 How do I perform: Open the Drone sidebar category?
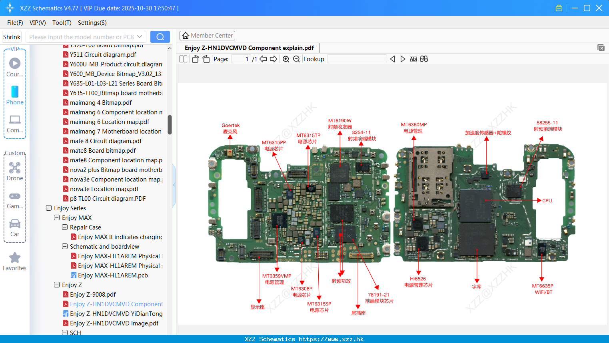tap(15, 171)
